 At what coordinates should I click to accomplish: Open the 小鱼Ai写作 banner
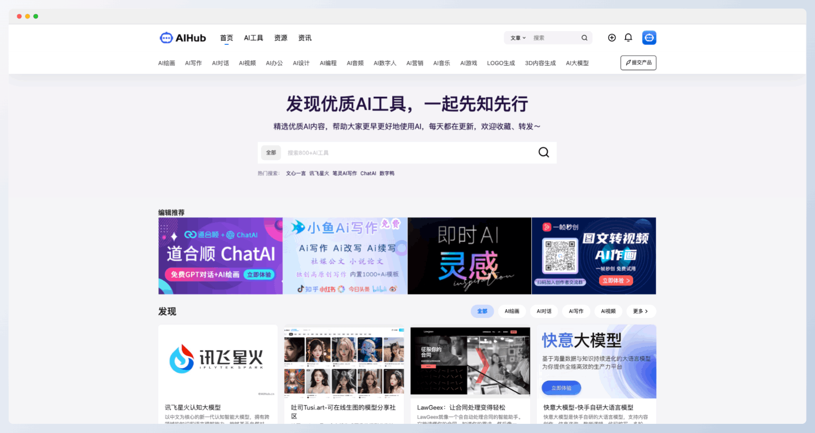click(x=345, y=256)
